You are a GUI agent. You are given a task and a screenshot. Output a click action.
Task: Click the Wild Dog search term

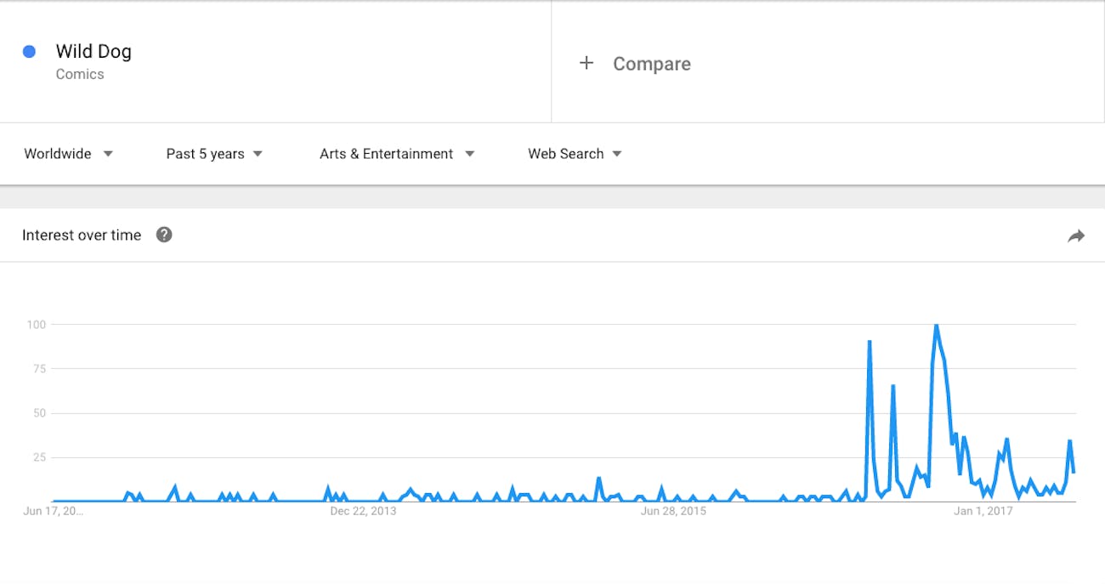tap(93, 52)
